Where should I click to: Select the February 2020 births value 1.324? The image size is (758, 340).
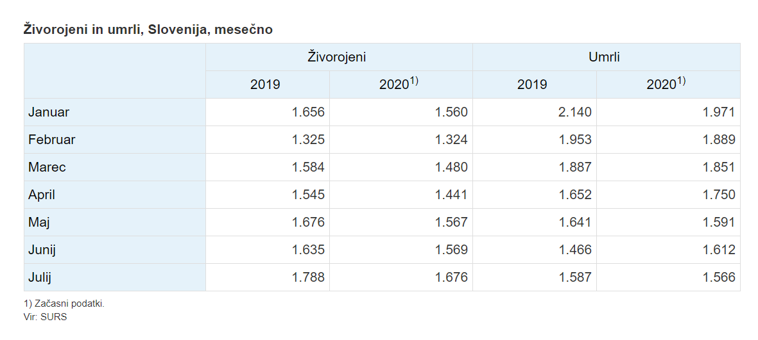click(x=451, y=140)
